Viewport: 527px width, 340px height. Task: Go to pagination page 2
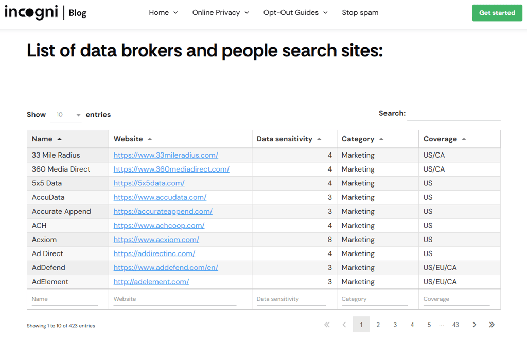pyautogui.click(x=378, y=325)
